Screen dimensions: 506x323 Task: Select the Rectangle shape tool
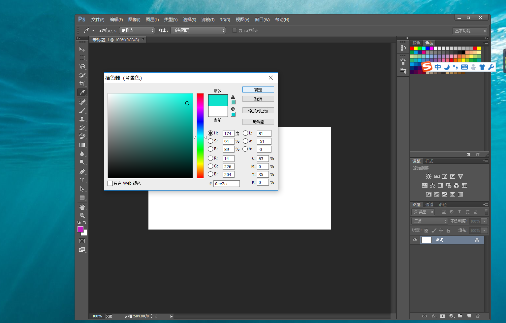coord(82,197)
